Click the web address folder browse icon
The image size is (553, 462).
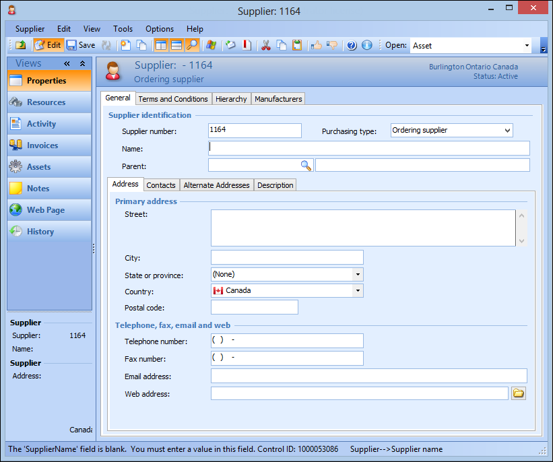click(x=518, y=393)
